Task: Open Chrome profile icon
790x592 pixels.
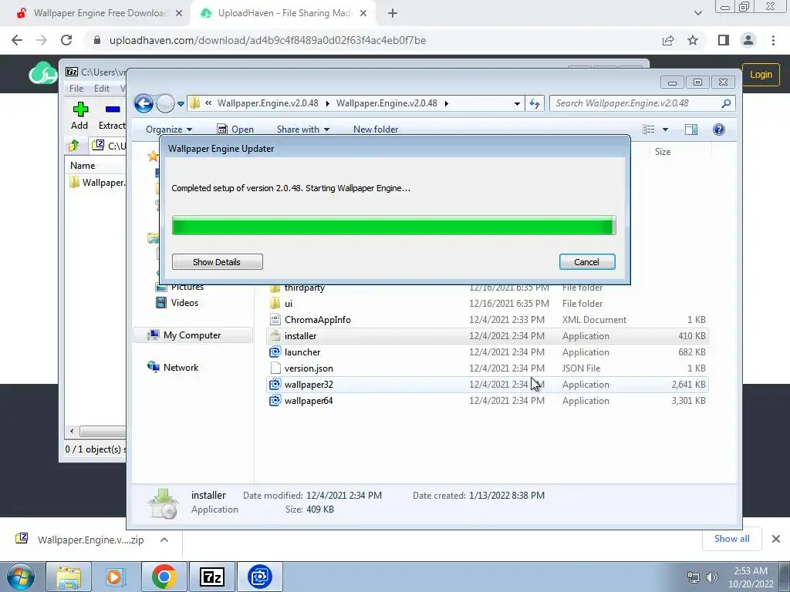Action: (x=748, y=40)
